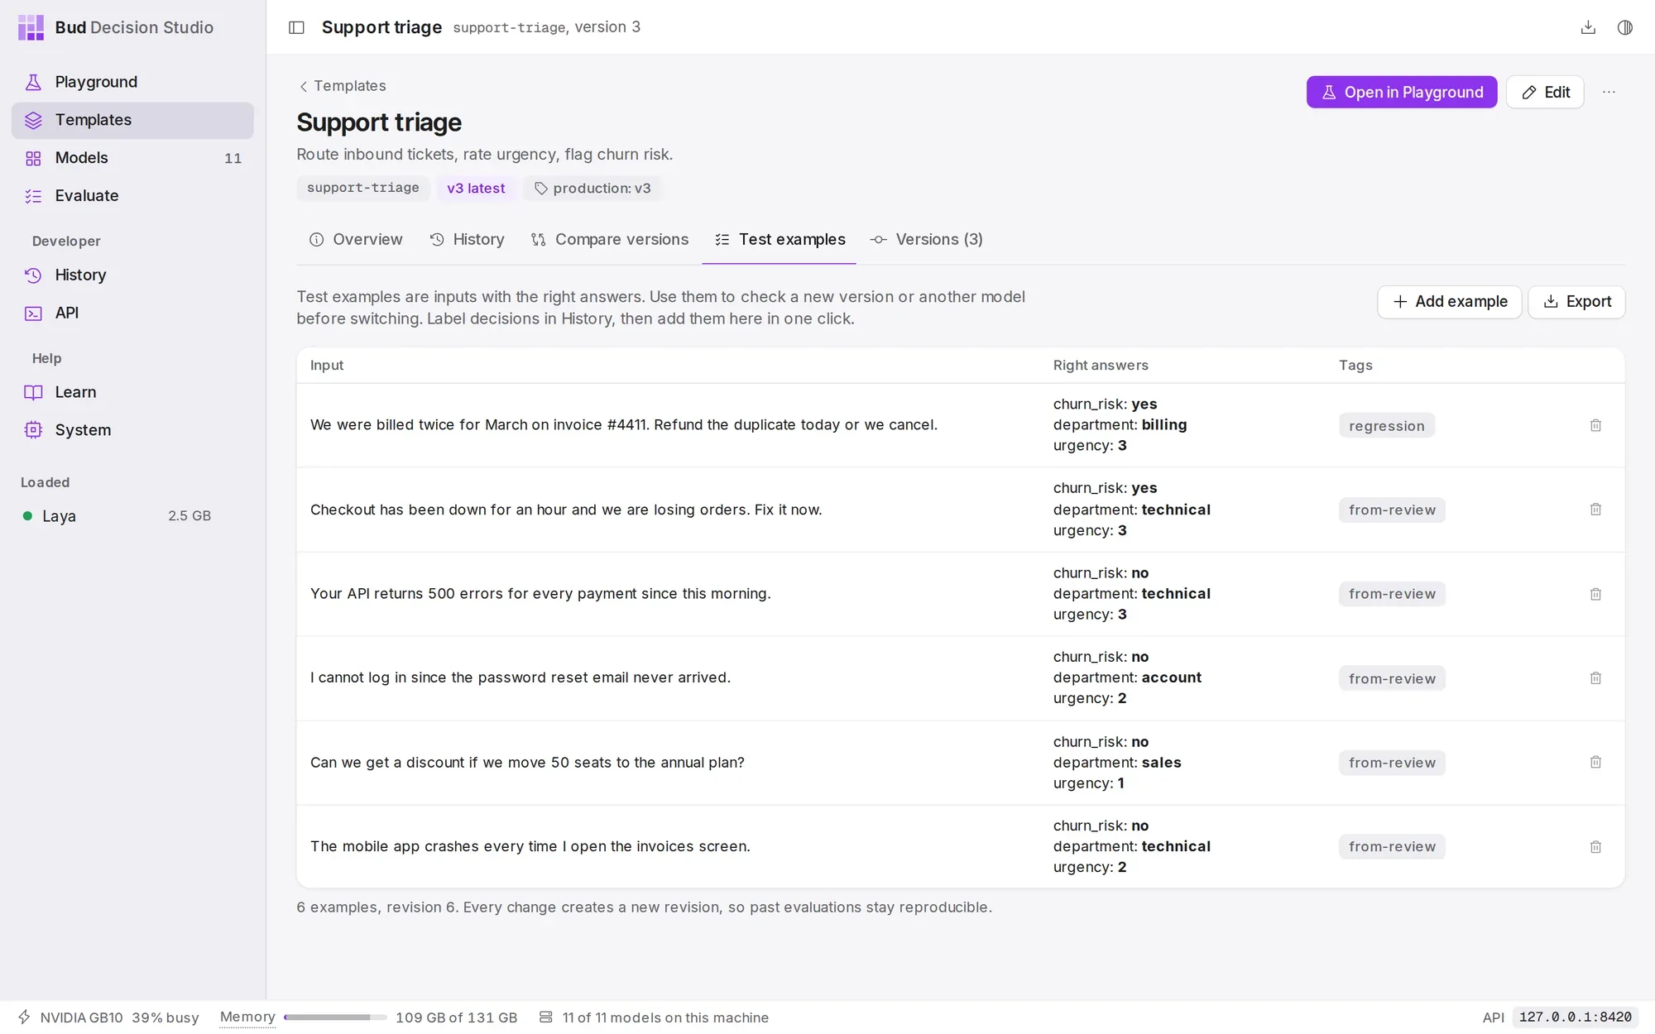Click the department: billing answer
This screenshot has height=1034, width=1655.
(1120, 425)
